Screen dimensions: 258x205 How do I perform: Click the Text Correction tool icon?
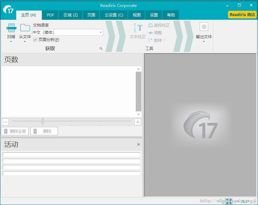point(138,28)
